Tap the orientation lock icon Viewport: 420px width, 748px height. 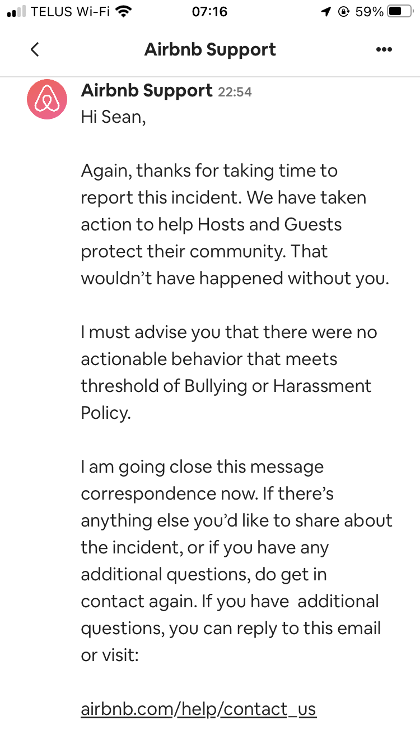tap(343, 12)
